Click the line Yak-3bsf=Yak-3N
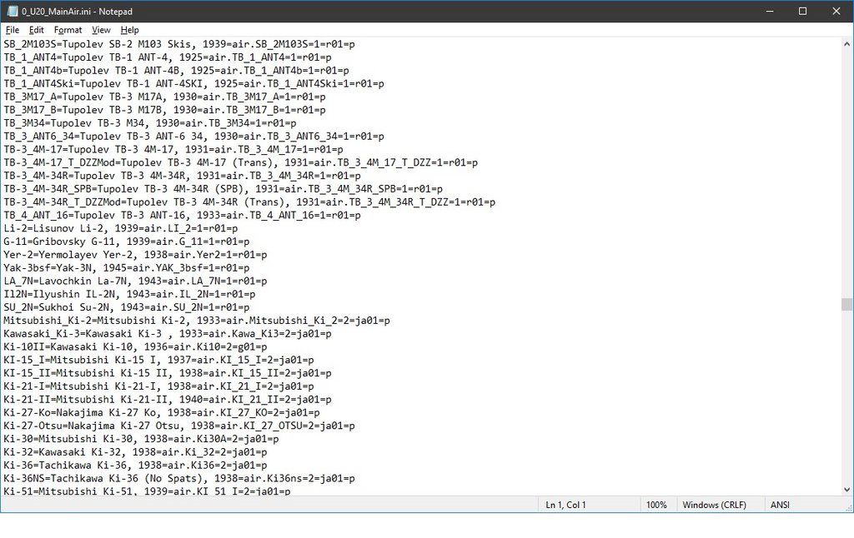Viewport: 854px width, 538px height. pyautogui.click(x=127, y=267)
